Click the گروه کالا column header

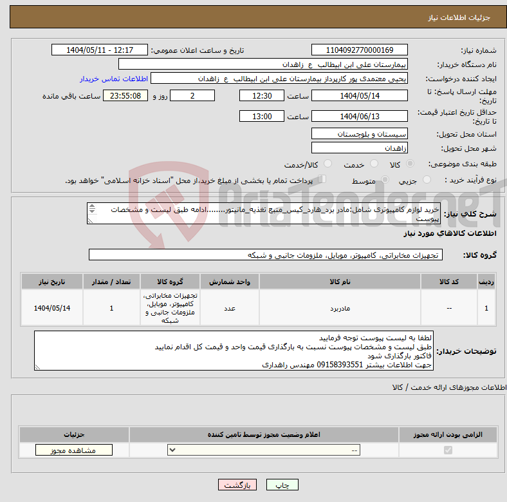tap(170, 282)
